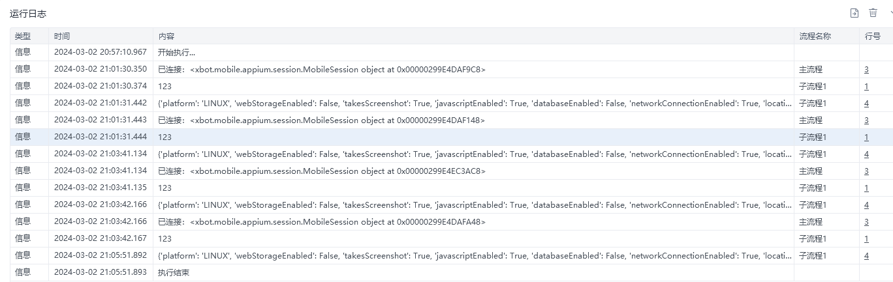Open line 4 link of 21:05:51.892 entry
893x282 pixels.
click(866, 256)
